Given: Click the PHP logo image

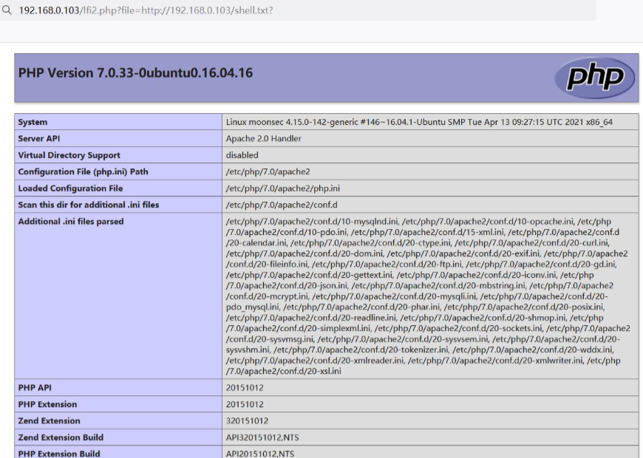Looking at the screenshot, I should tap(595, 77).
